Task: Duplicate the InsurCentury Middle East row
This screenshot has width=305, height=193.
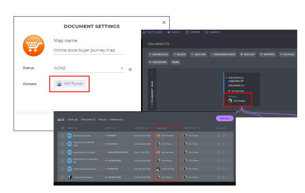Action: [x=223, y=144]
